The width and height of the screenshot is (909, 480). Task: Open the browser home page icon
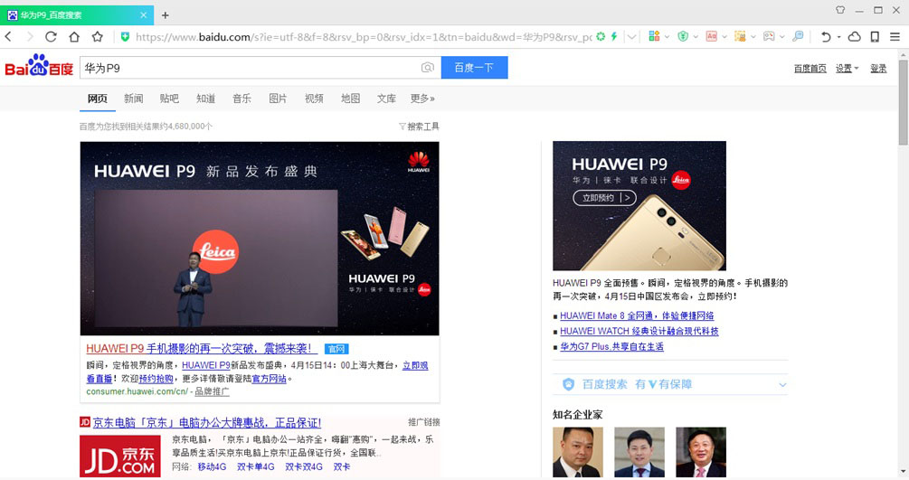tap(74, 36)
